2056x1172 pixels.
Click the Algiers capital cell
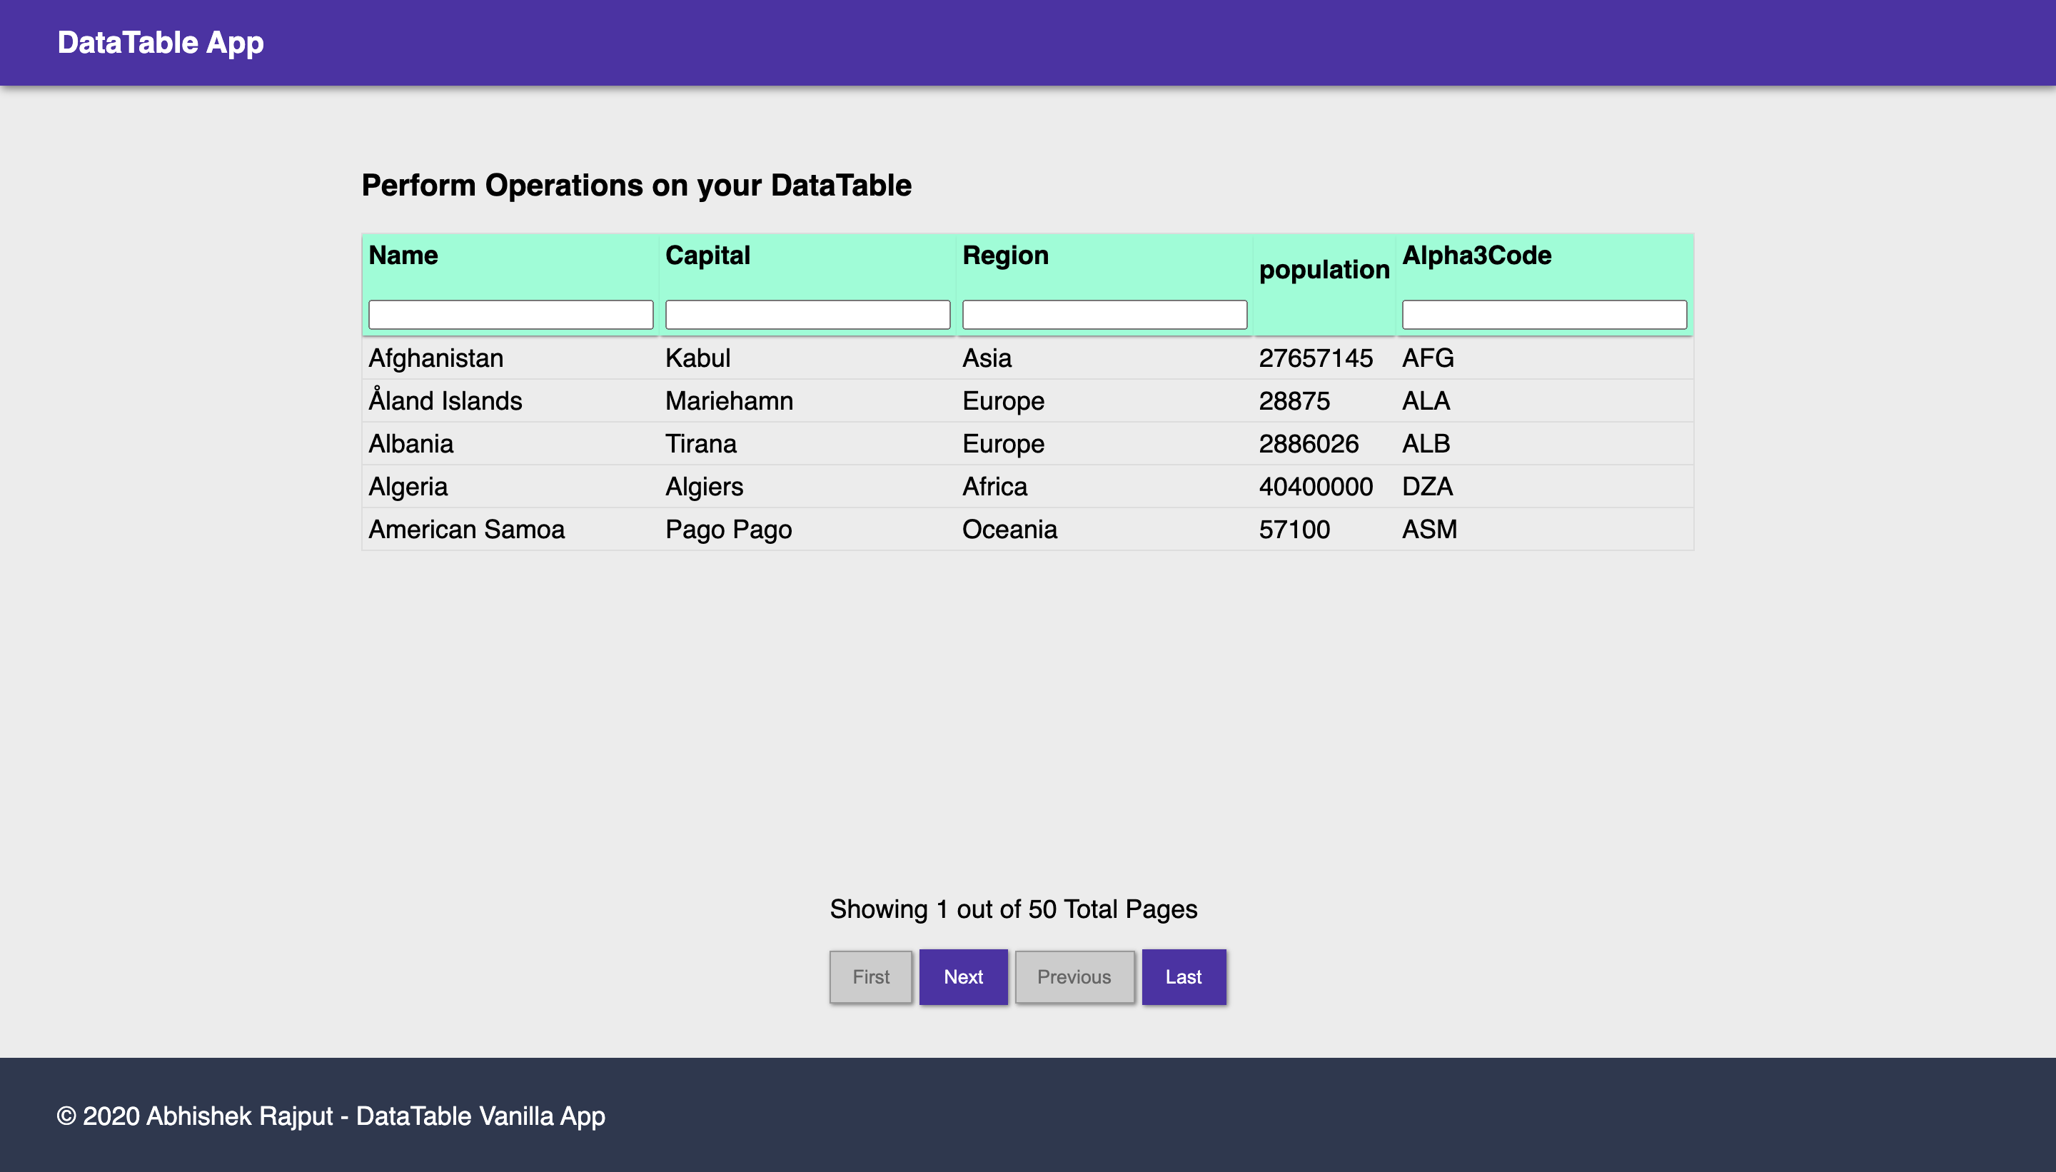click(x=704, y=486)
